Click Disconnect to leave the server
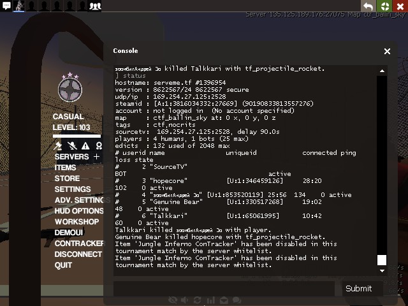408x306 pixels. pos(78,254)
